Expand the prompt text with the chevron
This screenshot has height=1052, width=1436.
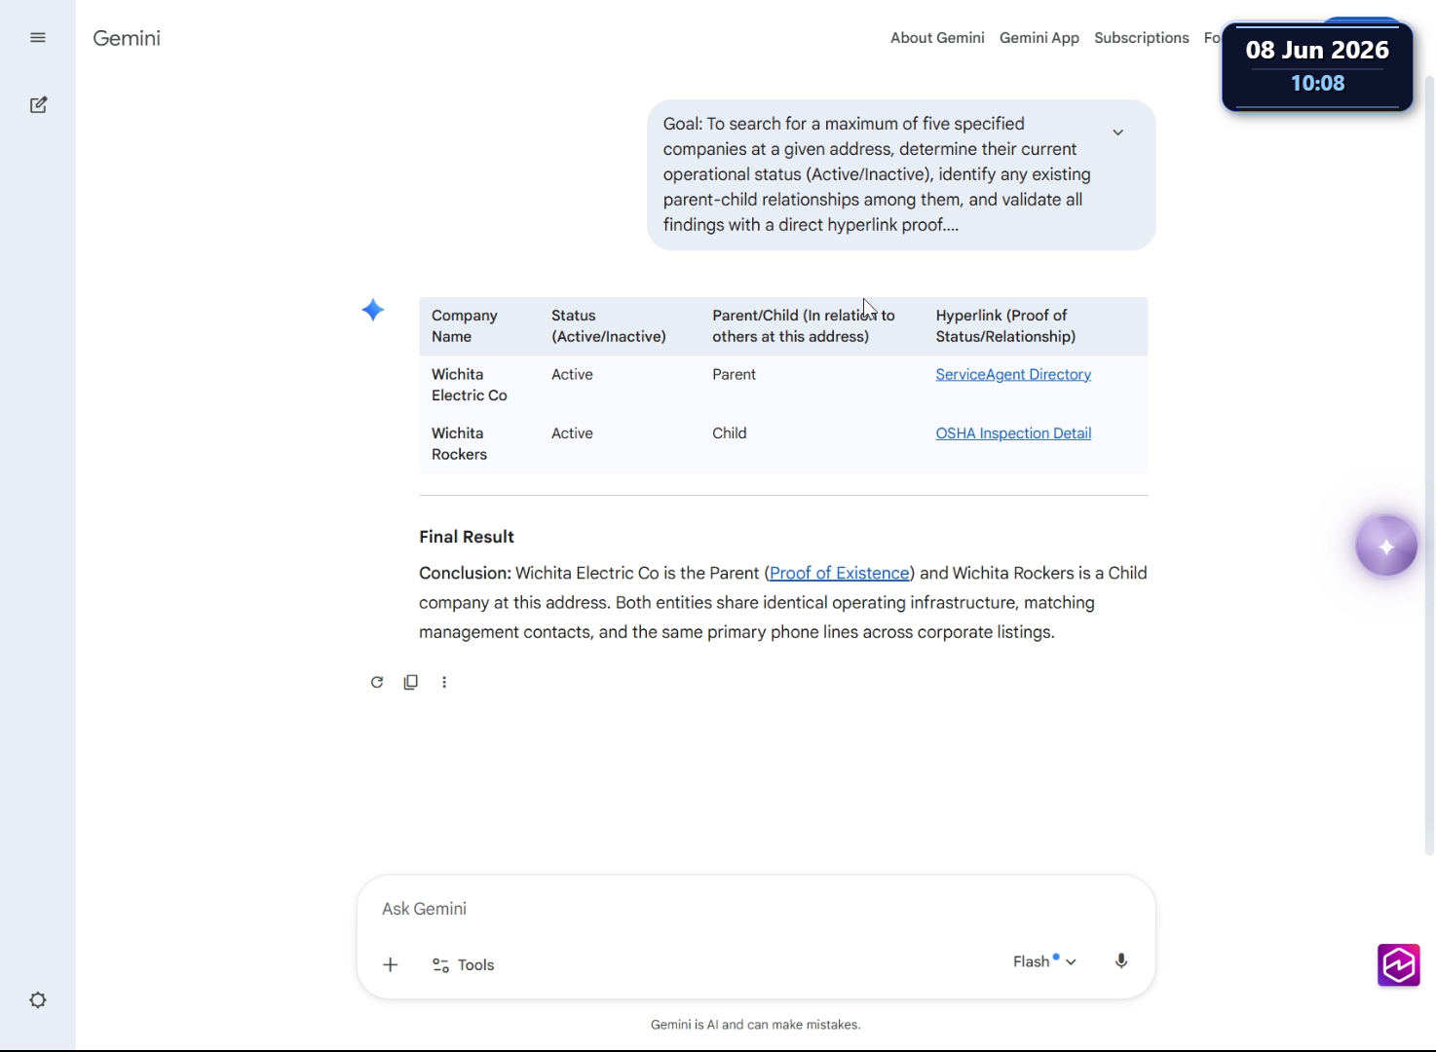click(x=1118, y=132)
